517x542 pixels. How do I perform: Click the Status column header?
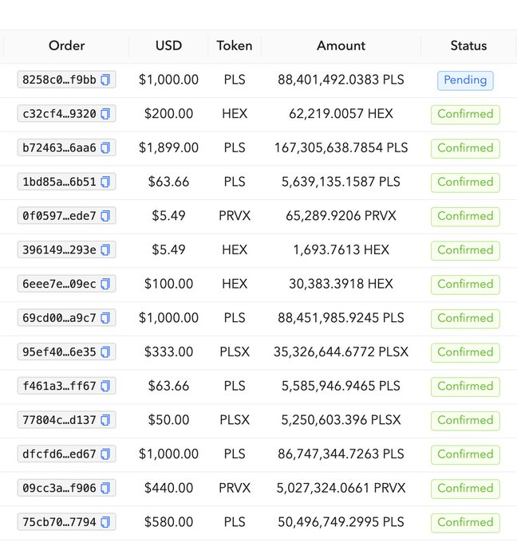(x=468, y=45)
